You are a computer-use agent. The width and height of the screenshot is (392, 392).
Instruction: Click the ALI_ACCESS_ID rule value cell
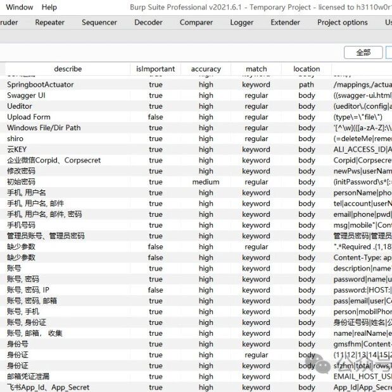click(x=362, y=149)
